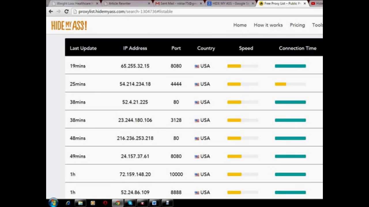
Task: Click USA flag icon in 52.24.86.109 row
Action: pyautogui.click(x=197, y=193)
